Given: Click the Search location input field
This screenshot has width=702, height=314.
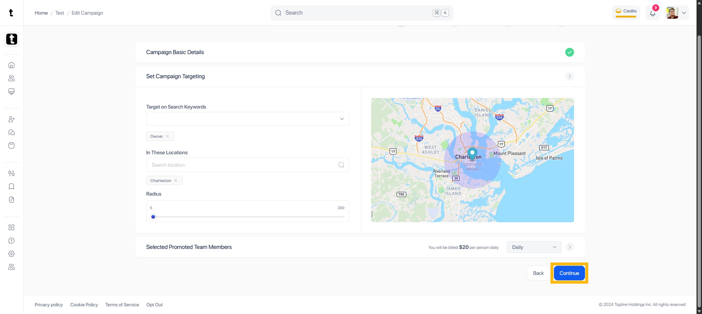Looking at the screenshot, I should tap(248, 165).
